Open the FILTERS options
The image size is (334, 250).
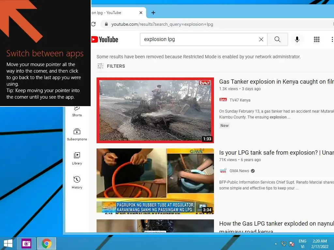111,66
